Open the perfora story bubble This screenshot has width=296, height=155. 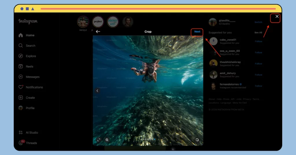[98, 22]
